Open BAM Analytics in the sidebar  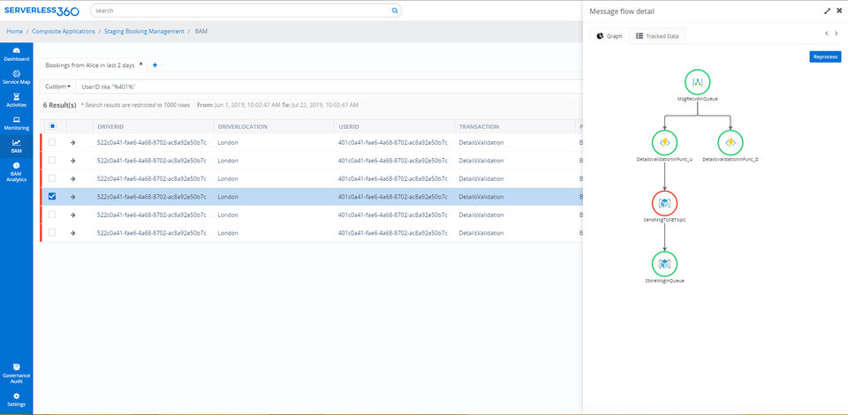click(x=16, y=170)
